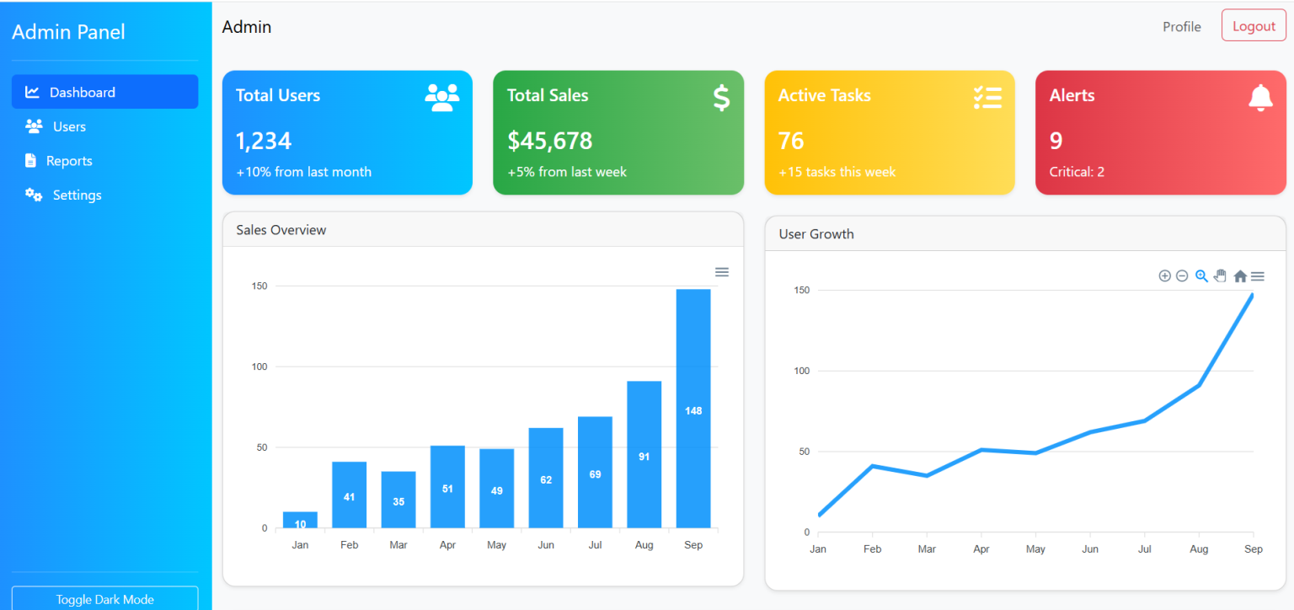Select the zoom-out icon on User Growth chart
Viewport: 1294px width, 610px height.
(1182, 276)
